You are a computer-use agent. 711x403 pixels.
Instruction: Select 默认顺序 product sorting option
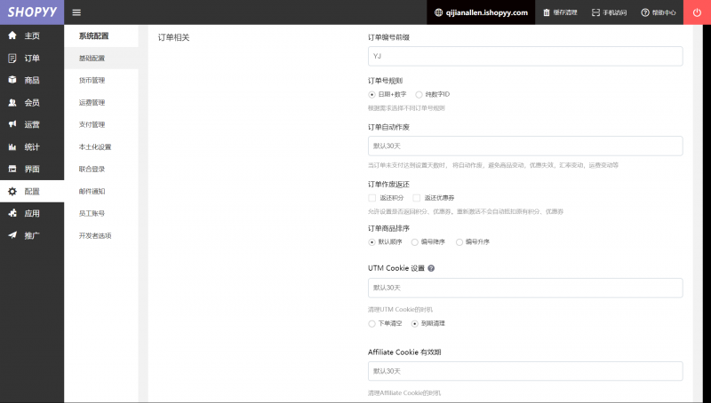point(371,242)
